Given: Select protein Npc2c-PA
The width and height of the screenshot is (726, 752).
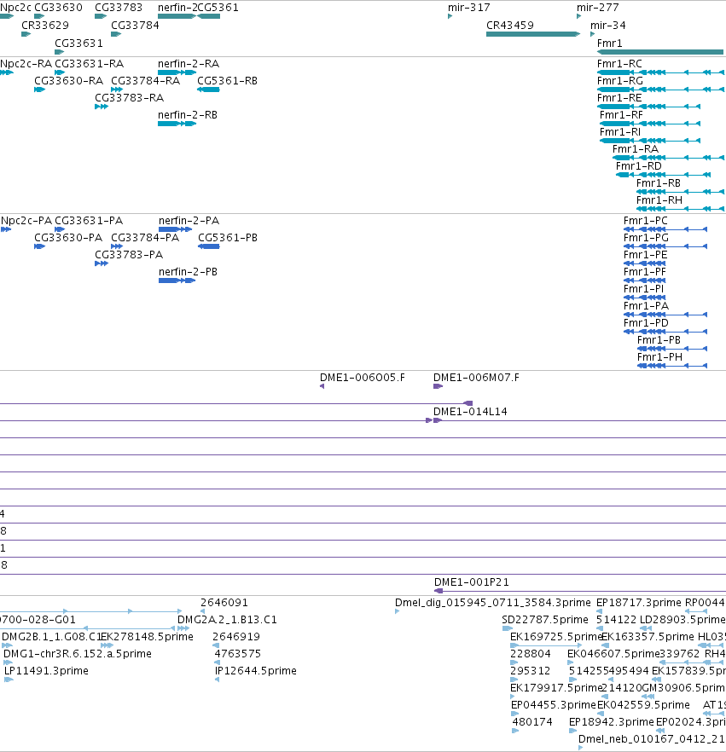Looking at the screenshot, I should tap(26, 221).
